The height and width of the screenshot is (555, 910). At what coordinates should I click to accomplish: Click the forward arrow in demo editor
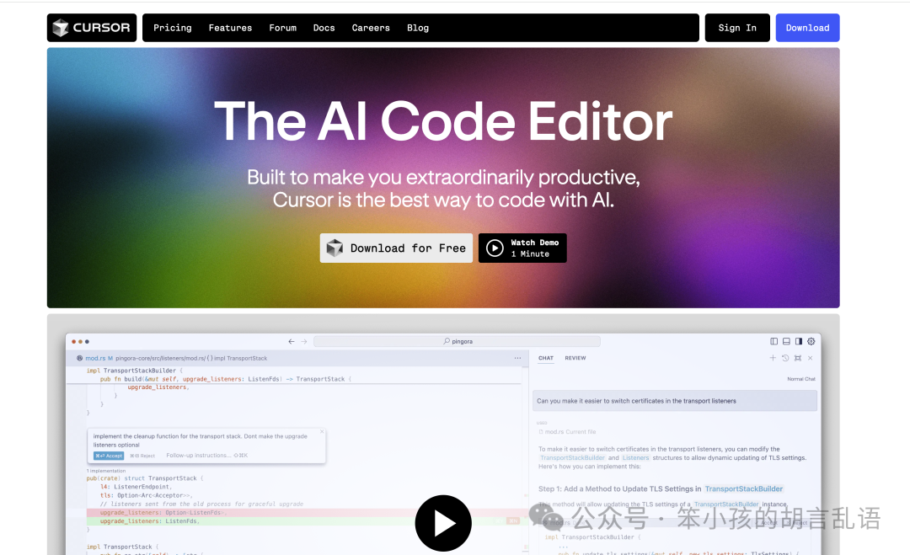pyautogui.click(x=304, y=342)
